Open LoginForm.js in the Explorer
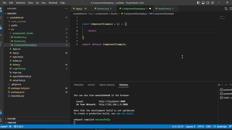This screenshot has height=130, width=232. [19, 69]
